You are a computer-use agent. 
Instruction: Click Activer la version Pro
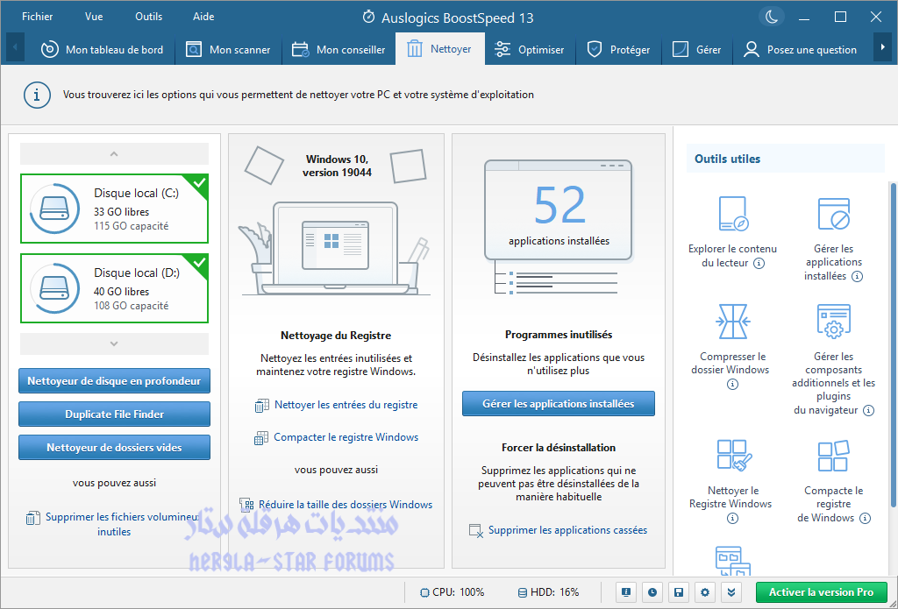coord(821,591)
